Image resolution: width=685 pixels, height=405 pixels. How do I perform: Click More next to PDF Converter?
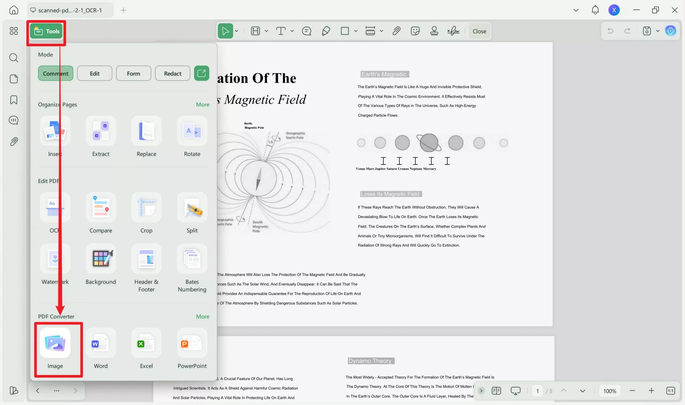pyautogui.click(x=202, y=316)
